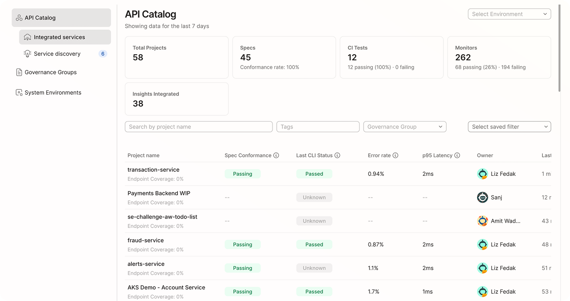Click the count badge next to Service discovery

coord(102,53)
